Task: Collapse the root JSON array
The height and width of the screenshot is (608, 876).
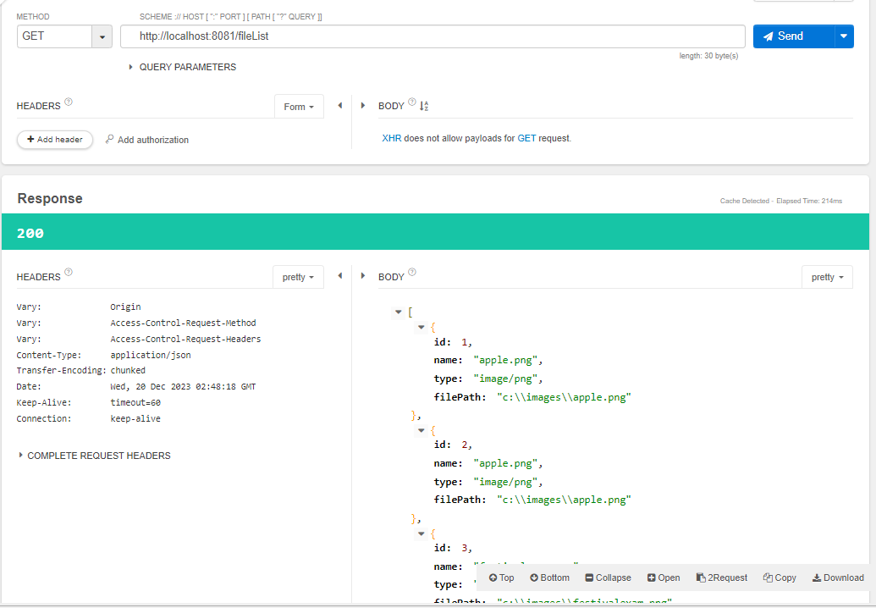Action: coord(399,312)
